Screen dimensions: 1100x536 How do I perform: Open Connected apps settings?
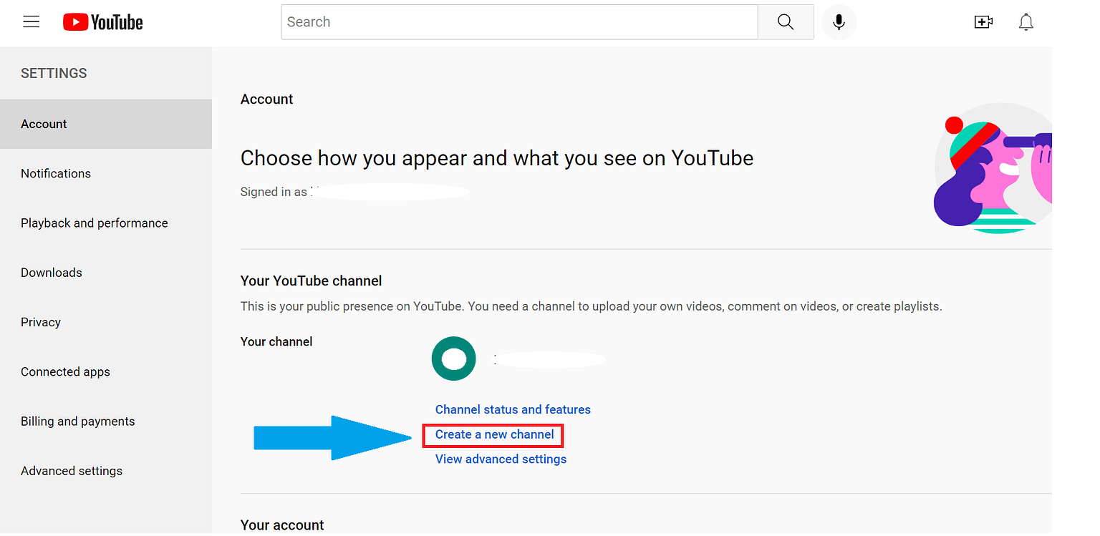65,372
